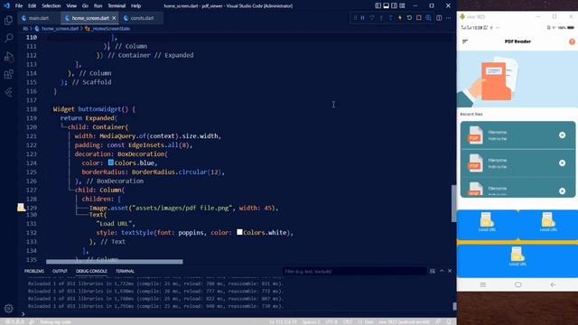The width and height of the screenshot is (578, 325).
Task: Trigger Flutter Hot Reload lightning icon
Action: 400,18
